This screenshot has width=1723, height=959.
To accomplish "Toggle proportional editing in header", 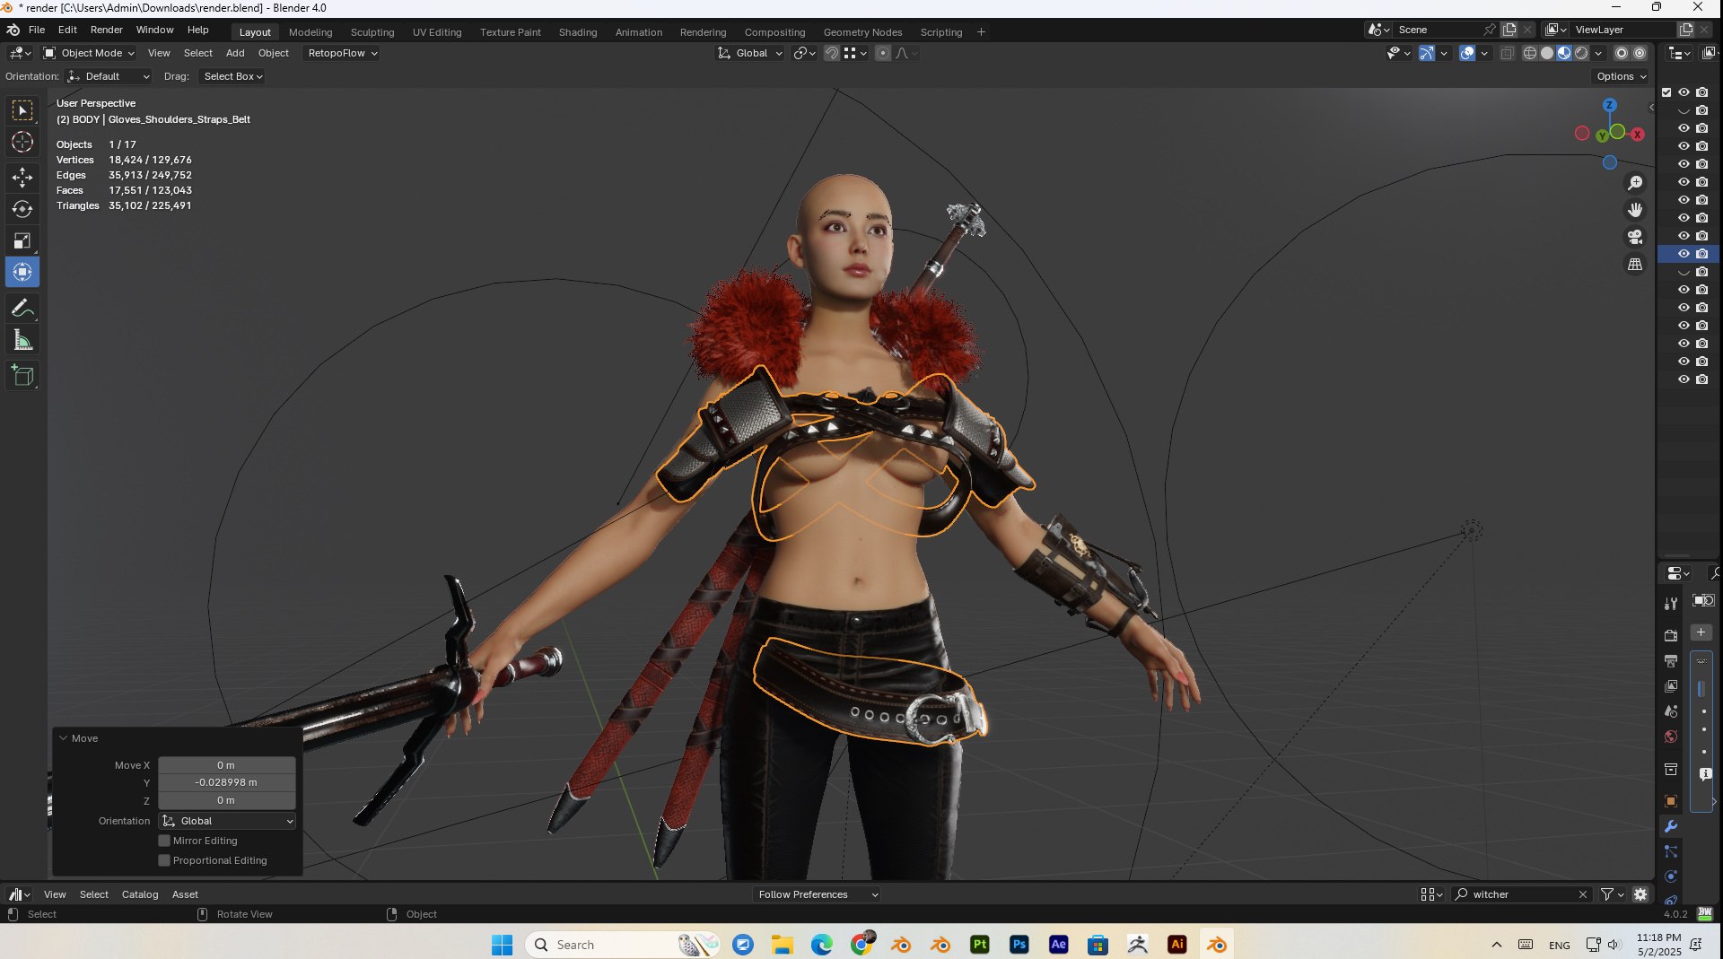I will (883, 53).
